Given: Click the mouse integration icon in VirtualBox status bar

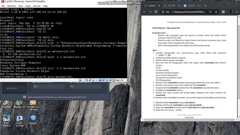Looking at the screenshot, I should [110, 80].
